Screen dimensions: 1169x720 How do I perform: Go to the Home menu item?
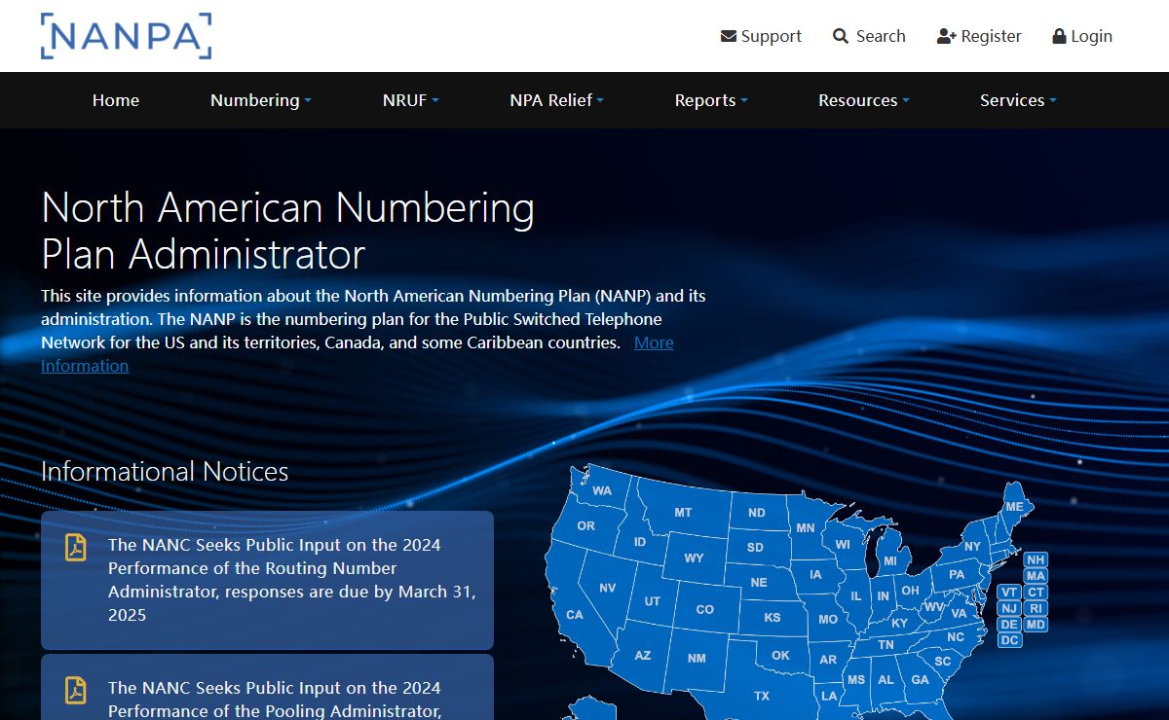click(116, 100)
